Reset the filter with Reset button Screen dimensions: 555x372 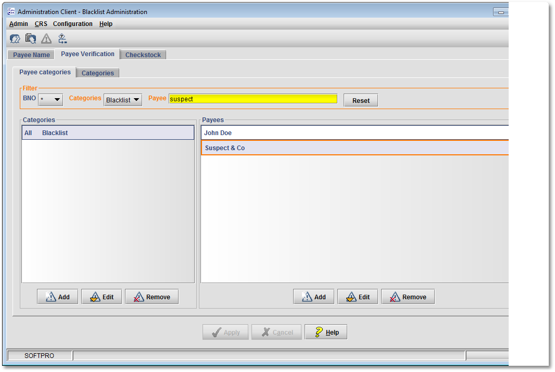pos(361,100)
